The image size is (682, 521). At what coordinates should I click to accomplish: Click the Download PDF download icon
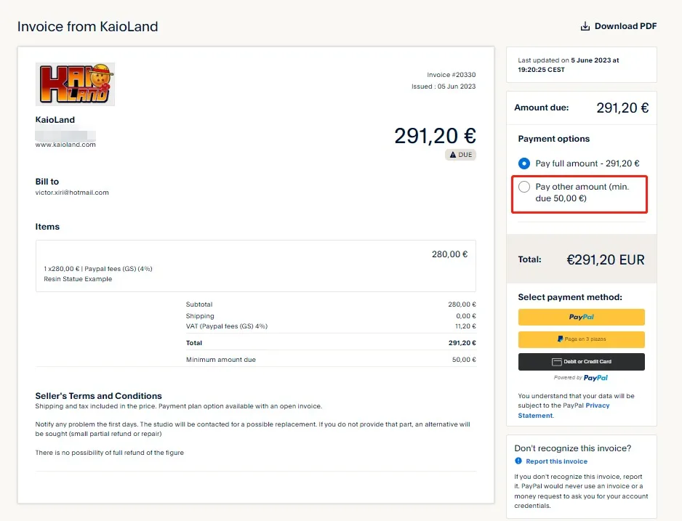(x=585, y=26)
